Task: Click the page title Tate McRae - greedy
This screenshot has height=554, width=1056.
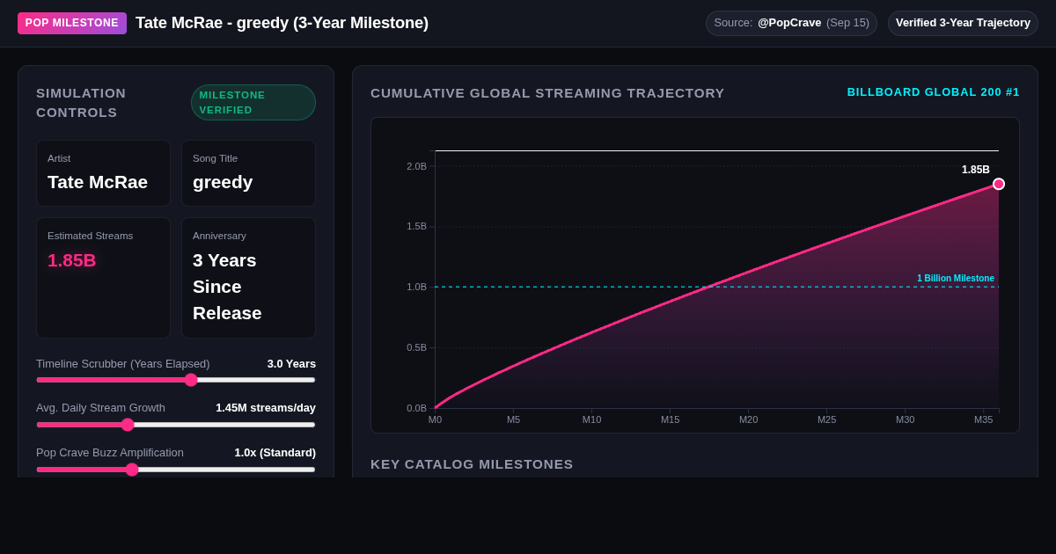Action: (282, 23)
